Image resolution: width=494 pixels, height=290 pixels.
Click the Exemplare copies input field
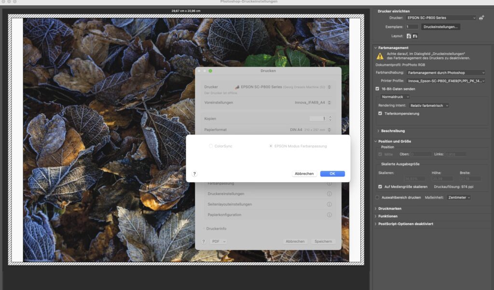[x=412, y=27]
